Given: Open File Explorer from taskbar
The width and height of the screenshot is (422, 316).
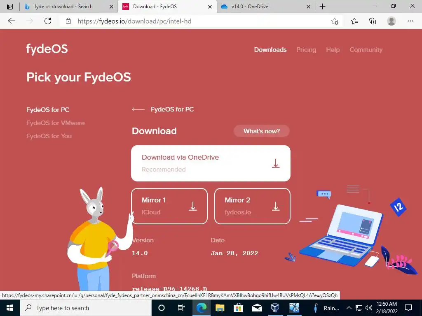Looking at the screenshot, I should tap(220, 308).
